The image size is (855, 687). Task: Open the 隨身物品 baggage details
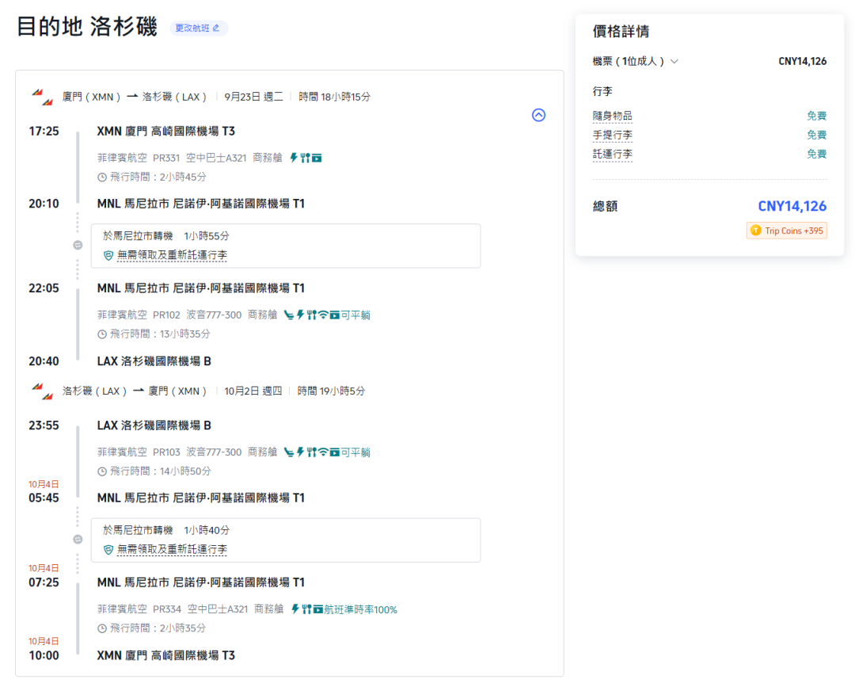click(612, 116)
